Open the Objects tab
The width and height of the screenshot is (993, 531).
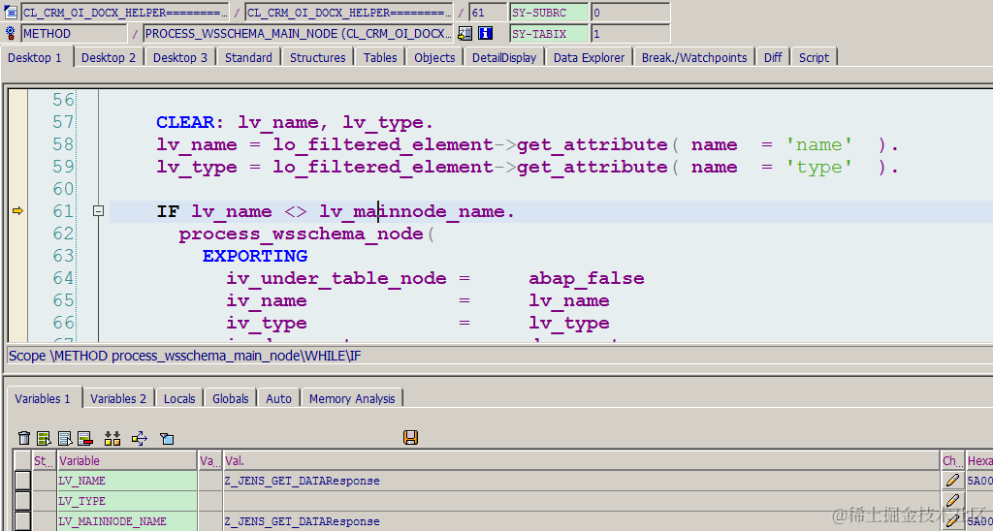(x=435, y=57)
